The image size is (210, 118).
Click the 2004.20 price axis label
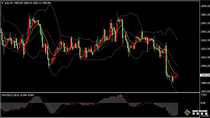click(205, 66)
